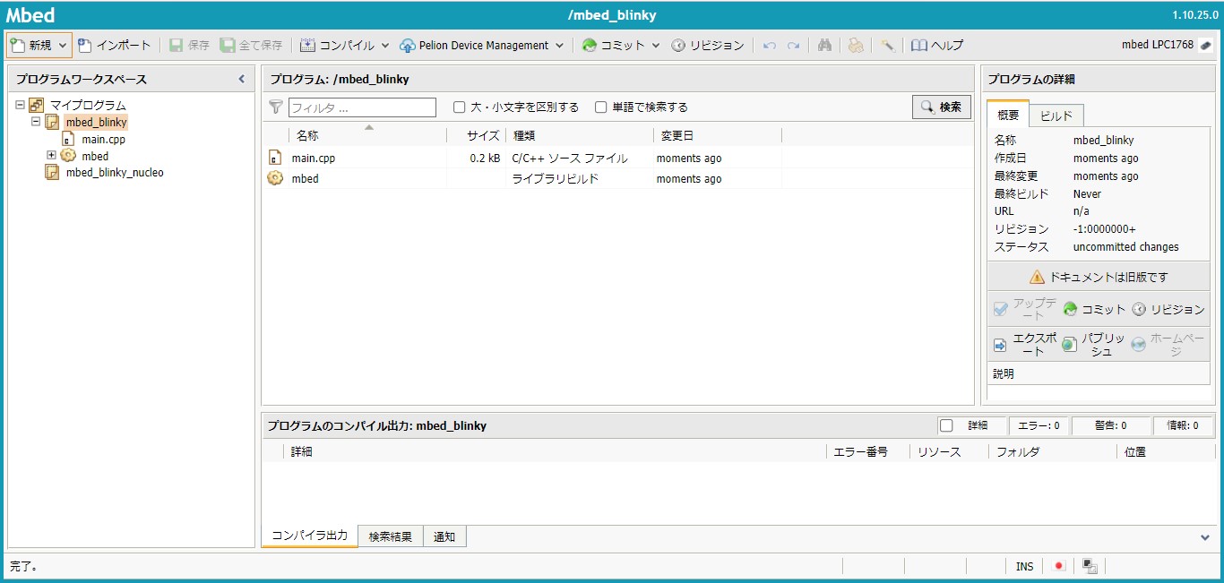Collapse the mbed_blinky tree node

click(x=36, y=121)
